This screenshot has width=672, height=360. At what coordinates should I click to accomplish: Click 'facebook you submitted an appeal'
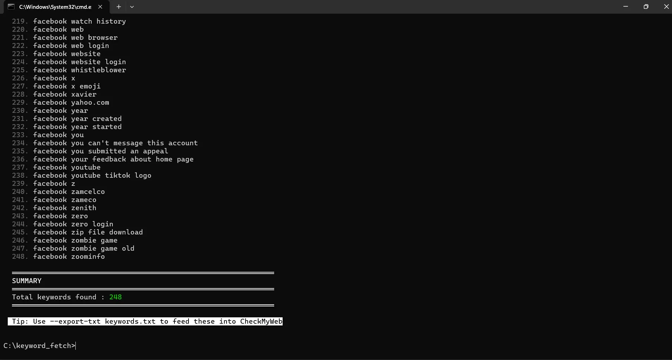[101, 151]
